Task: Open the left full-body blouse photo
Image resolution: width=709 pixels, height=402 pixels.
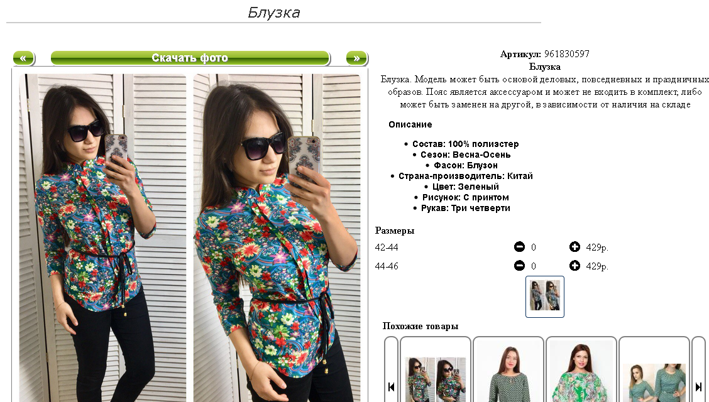Action: 102,238
